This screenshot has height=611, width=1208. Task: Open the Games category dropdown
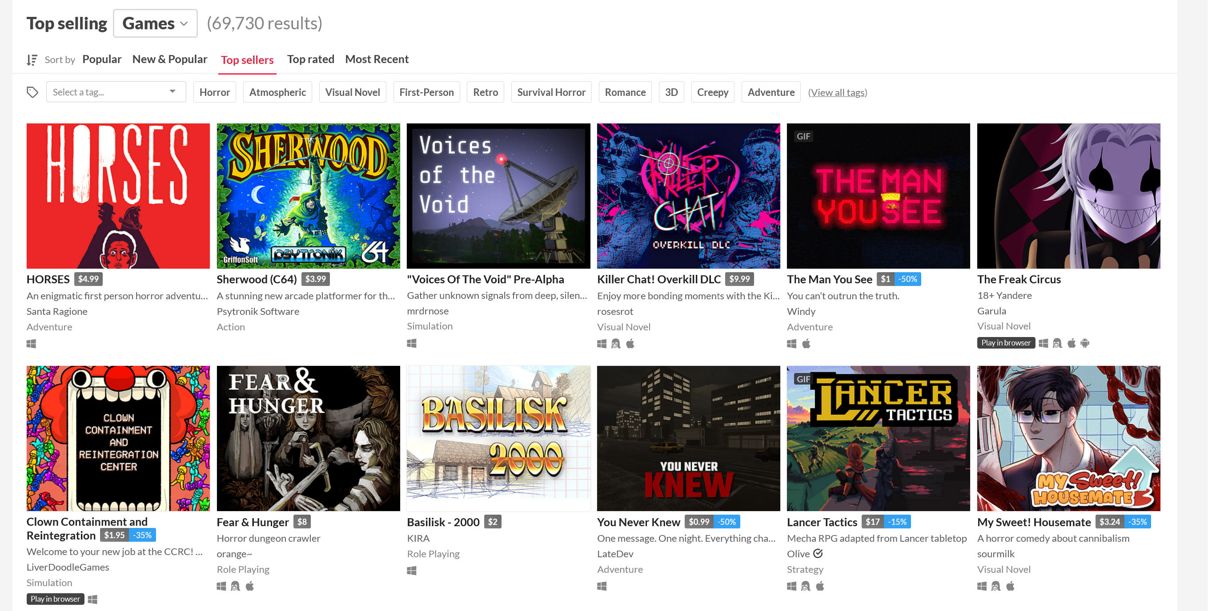point(155,23)
